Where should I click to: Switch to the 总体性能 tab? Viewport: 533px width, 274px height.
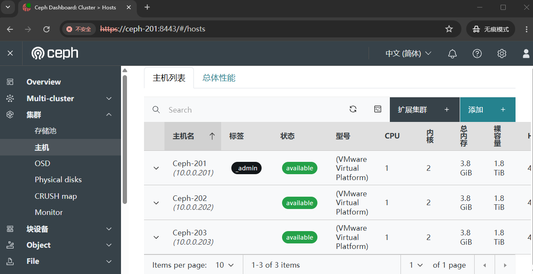click(219, 78)
